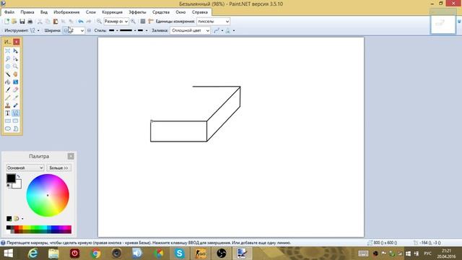Select the Eraser tool

tap(16, 90)
